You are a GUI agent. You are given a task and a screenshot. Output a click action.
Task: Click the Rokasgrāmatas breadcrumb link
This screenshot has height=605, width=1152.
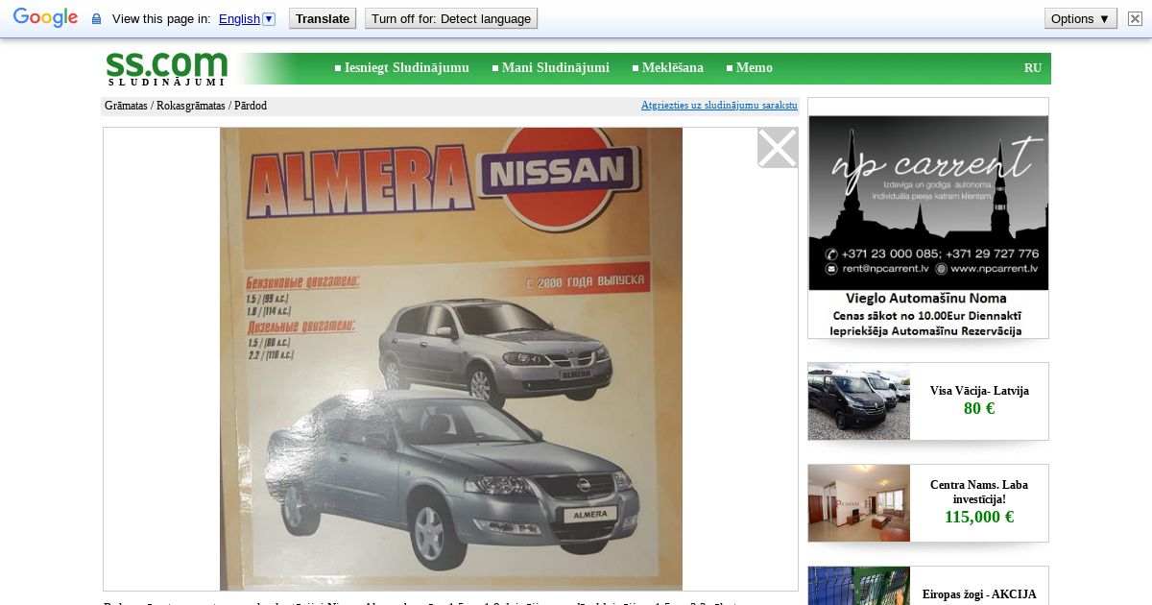[x=190, y=106]
